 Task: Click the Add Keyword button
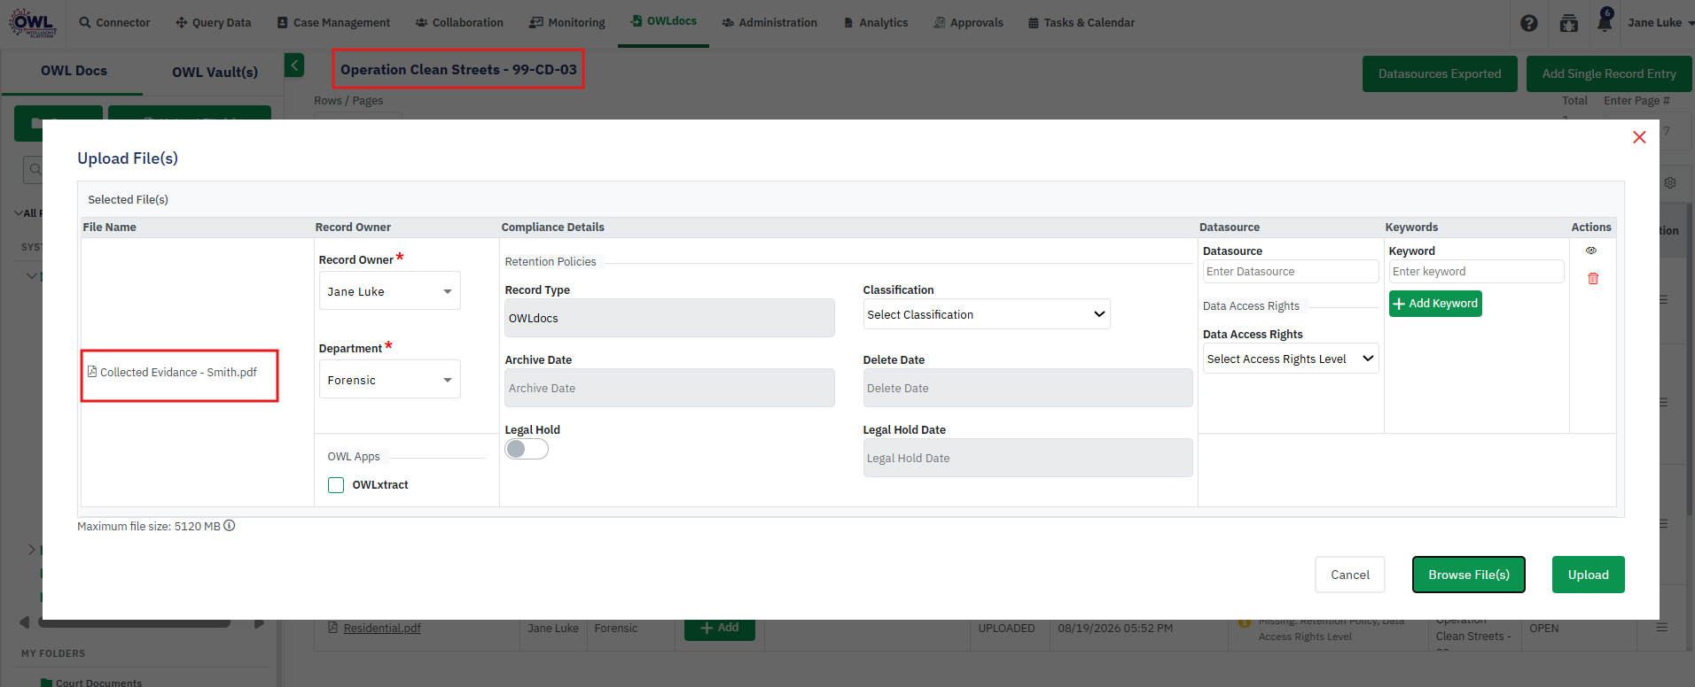coord(1435,304)
